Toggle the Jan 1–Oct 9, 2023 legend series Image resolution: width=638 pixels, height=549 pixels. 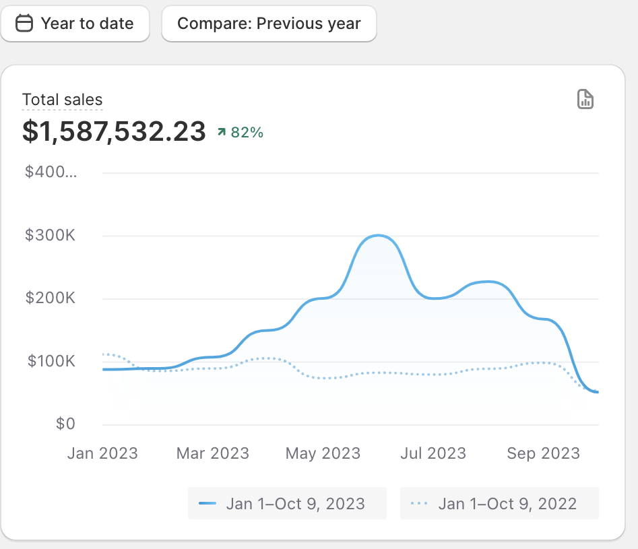pyautogui.click(x=287, y=503)
